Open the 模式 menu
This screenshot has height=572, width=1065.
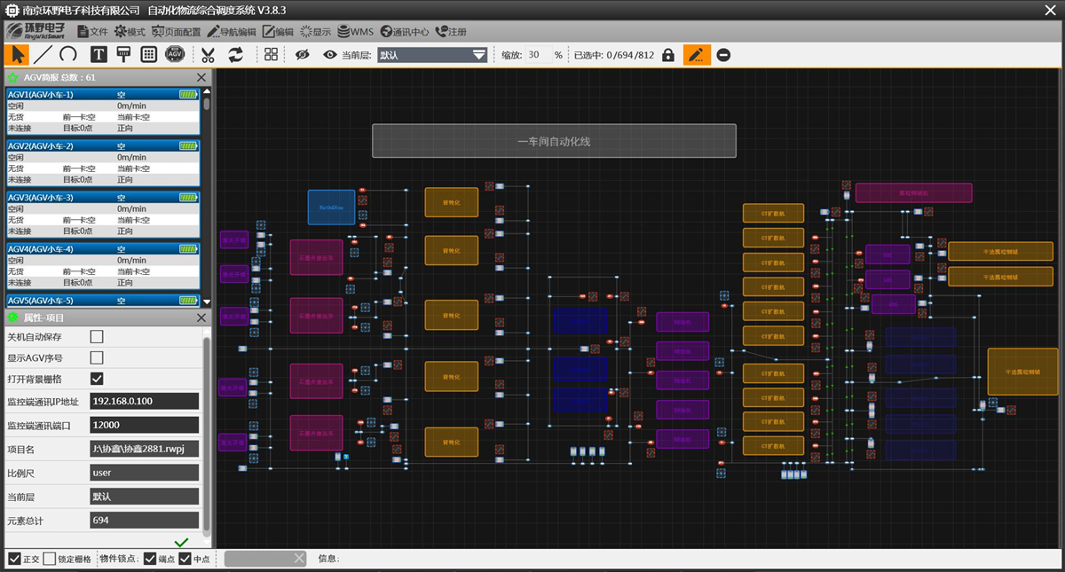(130, 32)
